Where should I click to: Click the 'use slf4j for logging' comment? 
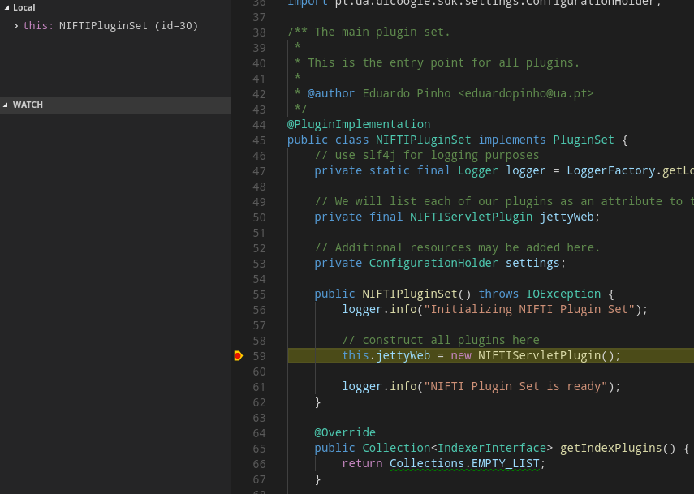(x=427, y=155)
